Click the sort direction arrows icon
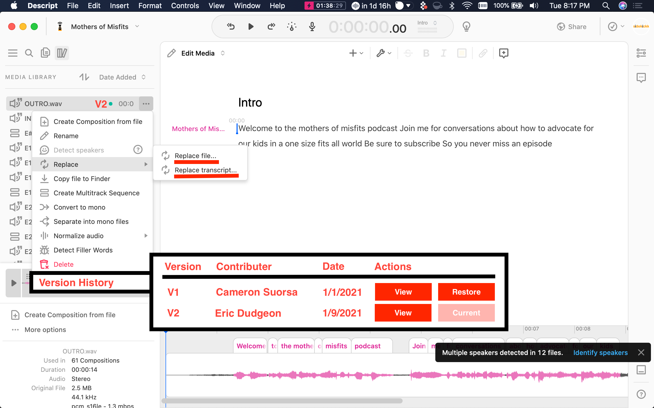Viewport: 654px width, 408px height. pos(84,77)
